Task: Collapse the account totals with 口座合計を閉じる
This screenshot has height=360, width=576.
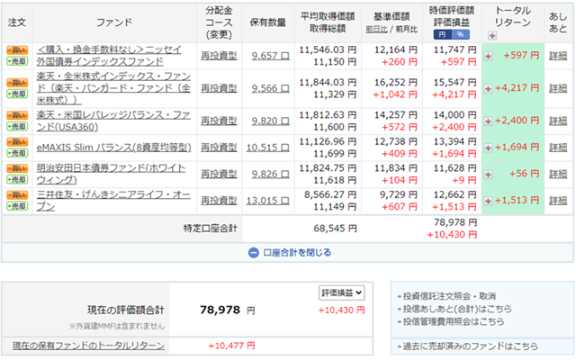Action: tap(289, 252)
